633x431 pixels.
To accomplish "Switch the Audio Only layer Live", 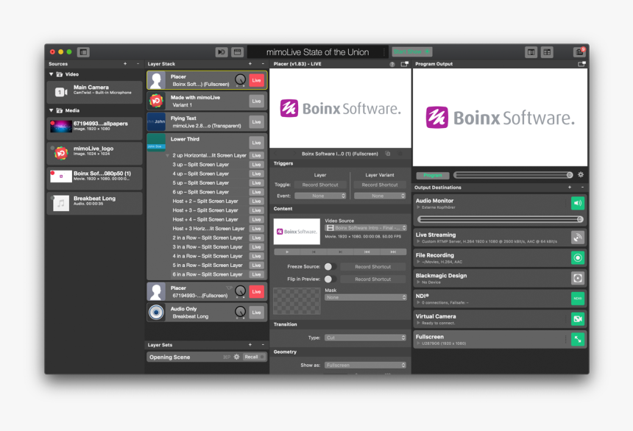I will coord(256,313).
